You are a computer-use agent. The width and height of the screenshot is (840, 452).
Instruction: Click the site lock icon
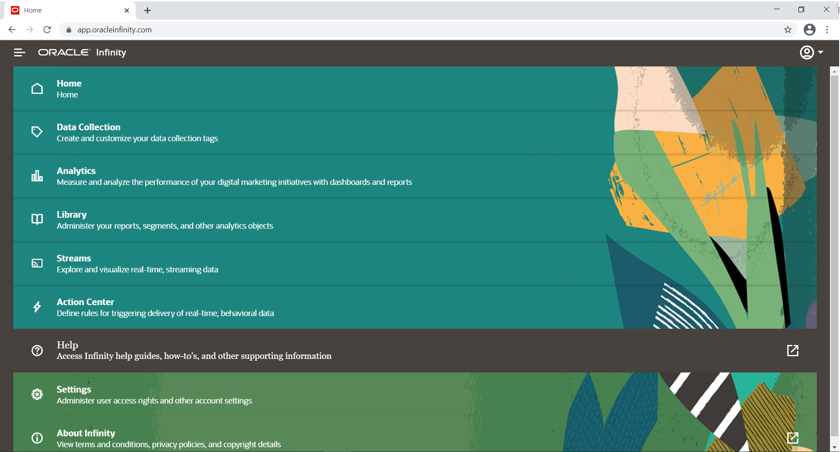tap(69, 30)
